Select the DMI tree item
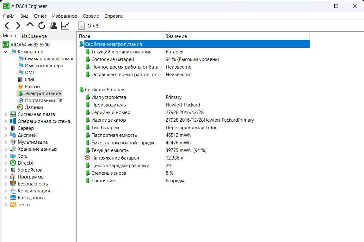This screenshot has height=242, width=364. [29, 73]
